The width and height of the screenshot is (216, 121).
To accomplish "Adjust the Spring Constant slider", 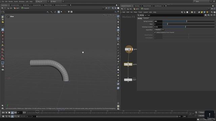I will 189,21.
